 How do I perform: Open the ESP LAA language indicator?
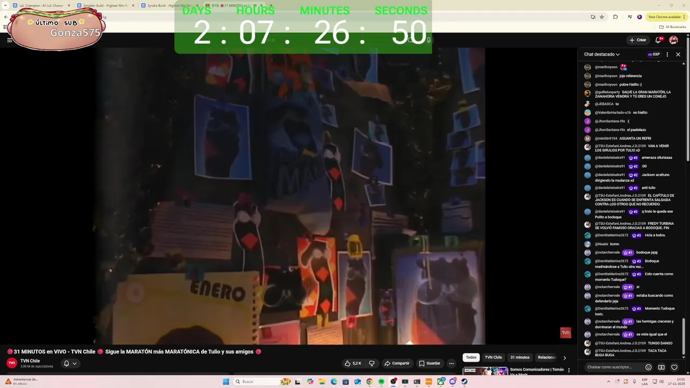pos(644,382)
